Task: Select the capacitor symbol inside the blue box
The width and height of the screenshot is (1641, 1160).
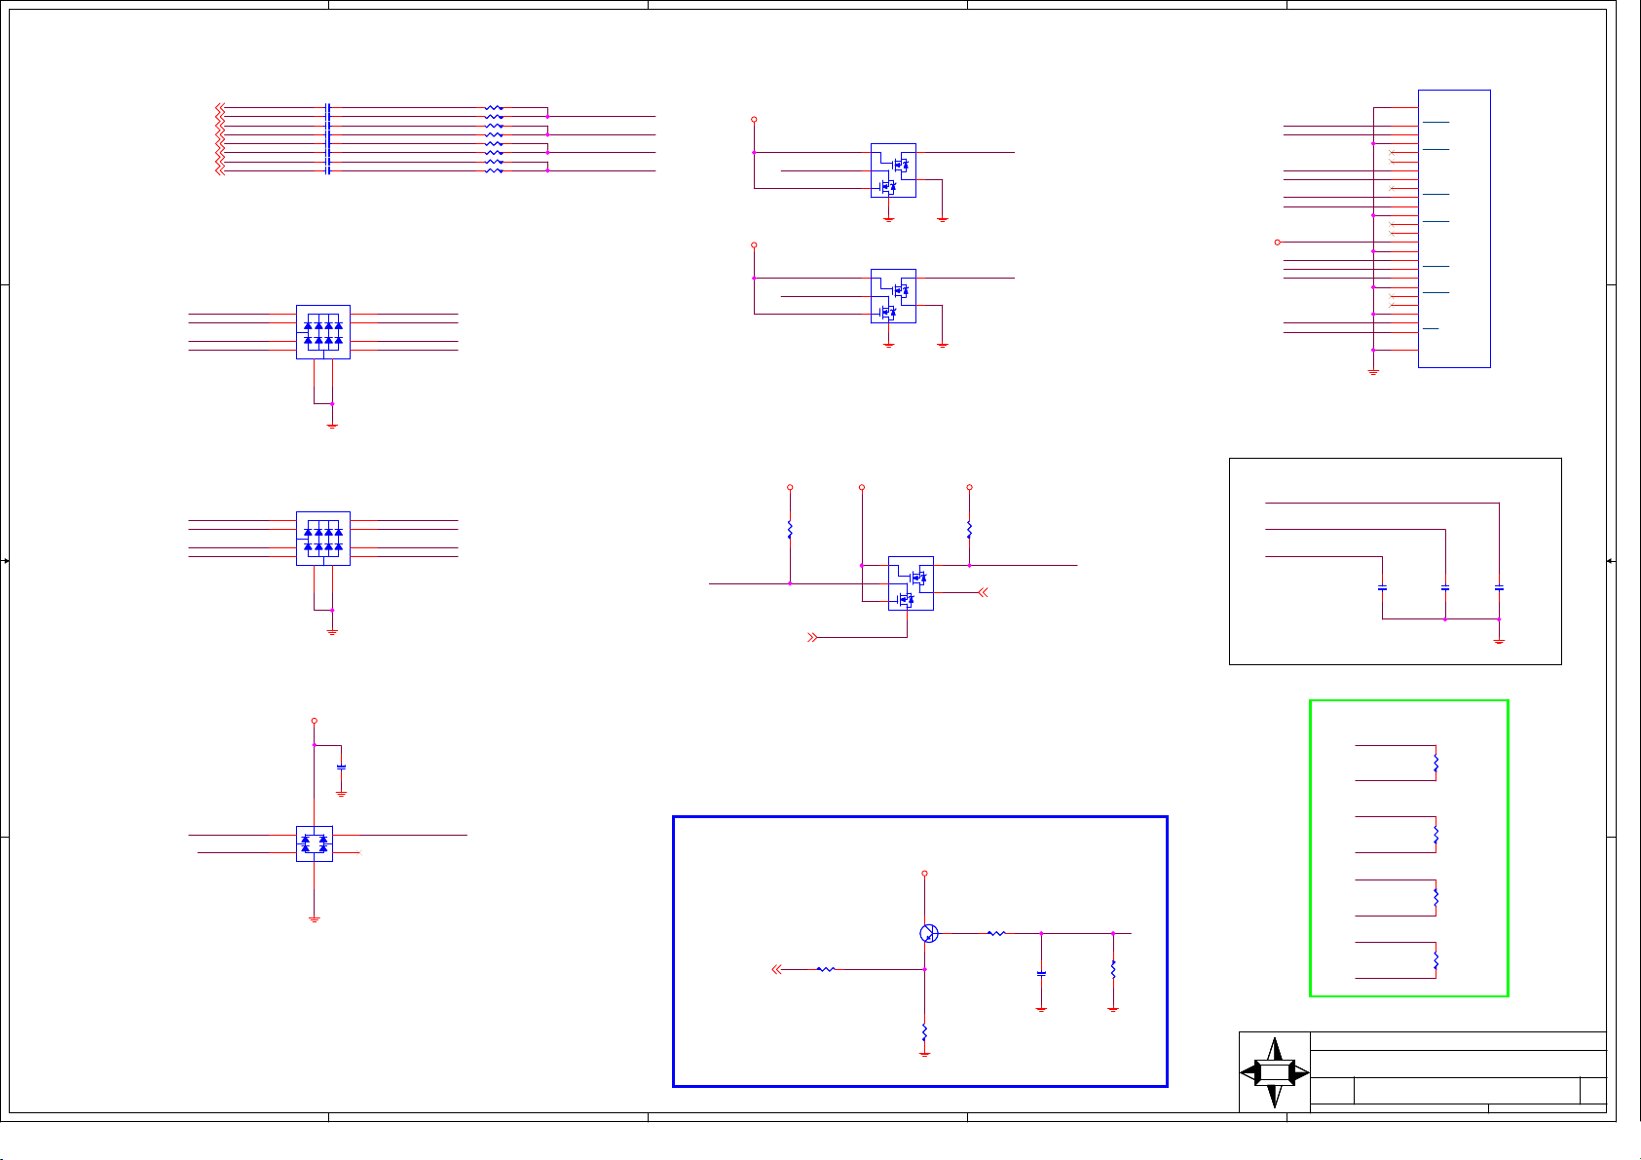Action: pyautogui.click(x=1041, y=973)
